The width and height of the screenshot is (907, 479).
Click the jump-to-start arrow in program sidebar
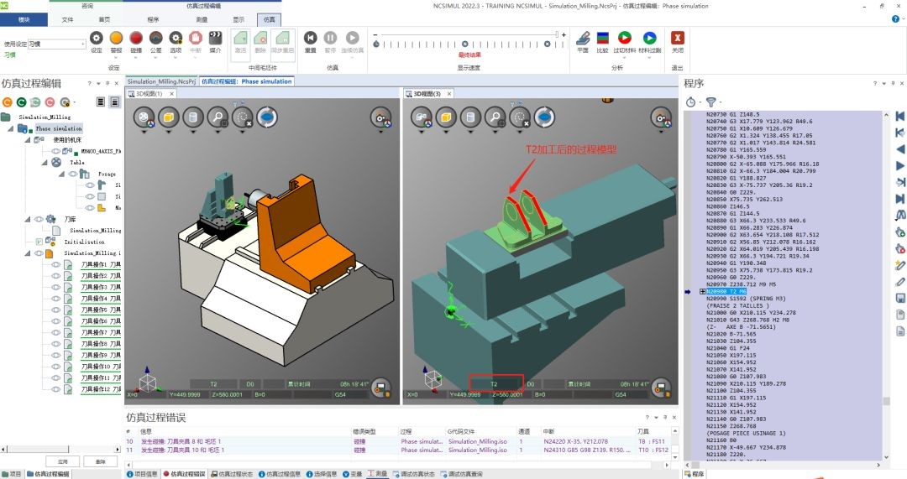[900, 116]
